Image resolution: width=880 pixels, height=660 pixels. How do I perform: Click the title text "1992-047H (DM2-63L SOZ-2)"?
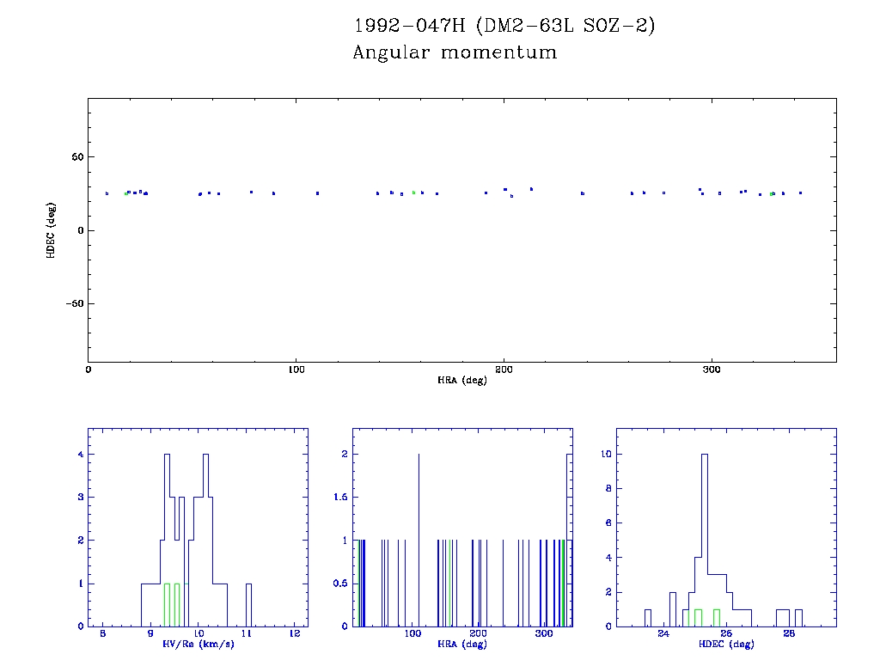504,27
